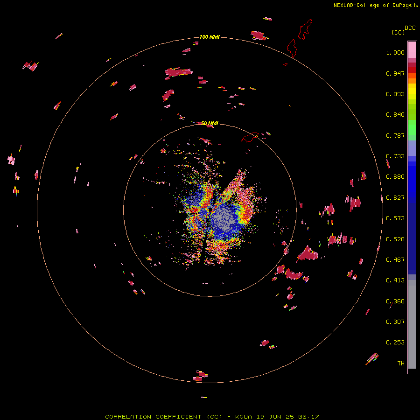Click the 0.413 color scale value
Image resolution: width=420 pixels, height=420 pixels.
[395, 280]
